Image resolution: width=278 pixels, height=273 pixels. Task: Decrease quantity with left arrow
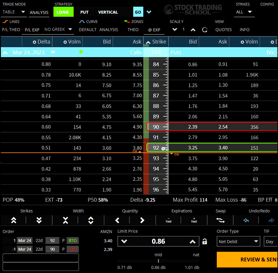click(x=117, y=220)
